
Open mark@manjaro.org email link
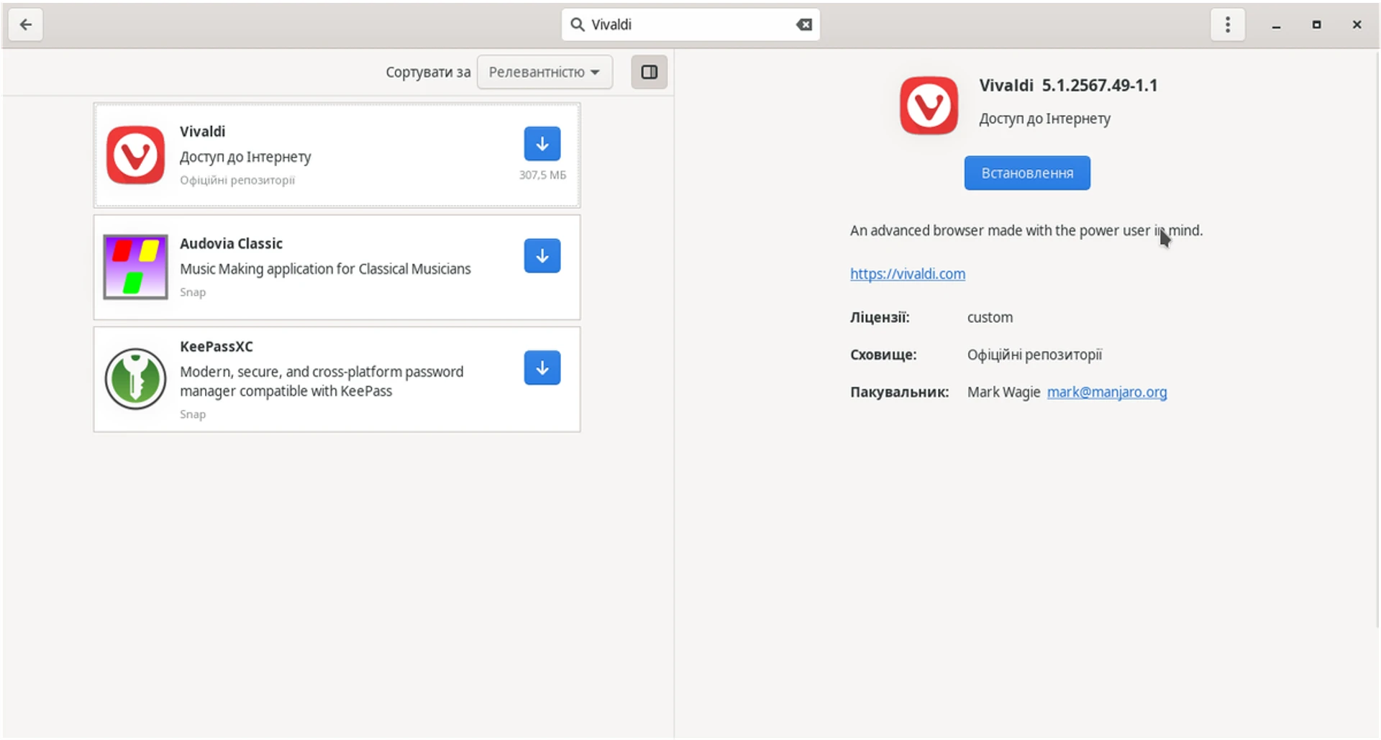coord(1107,392)
